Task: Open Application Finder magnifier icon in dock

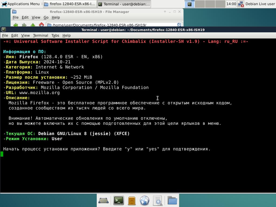Action: tap(158, 201)
